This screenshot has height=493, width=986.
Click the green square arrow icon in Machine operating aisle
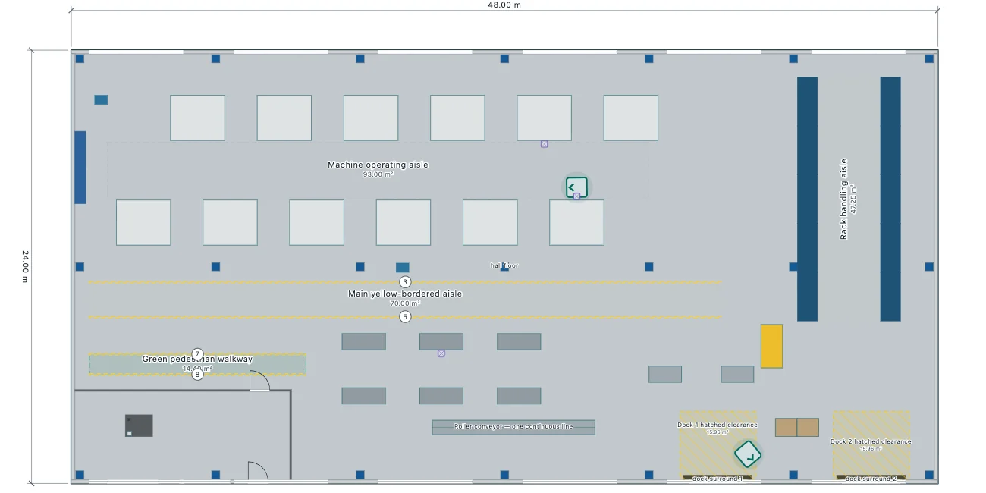pos(576,187)
